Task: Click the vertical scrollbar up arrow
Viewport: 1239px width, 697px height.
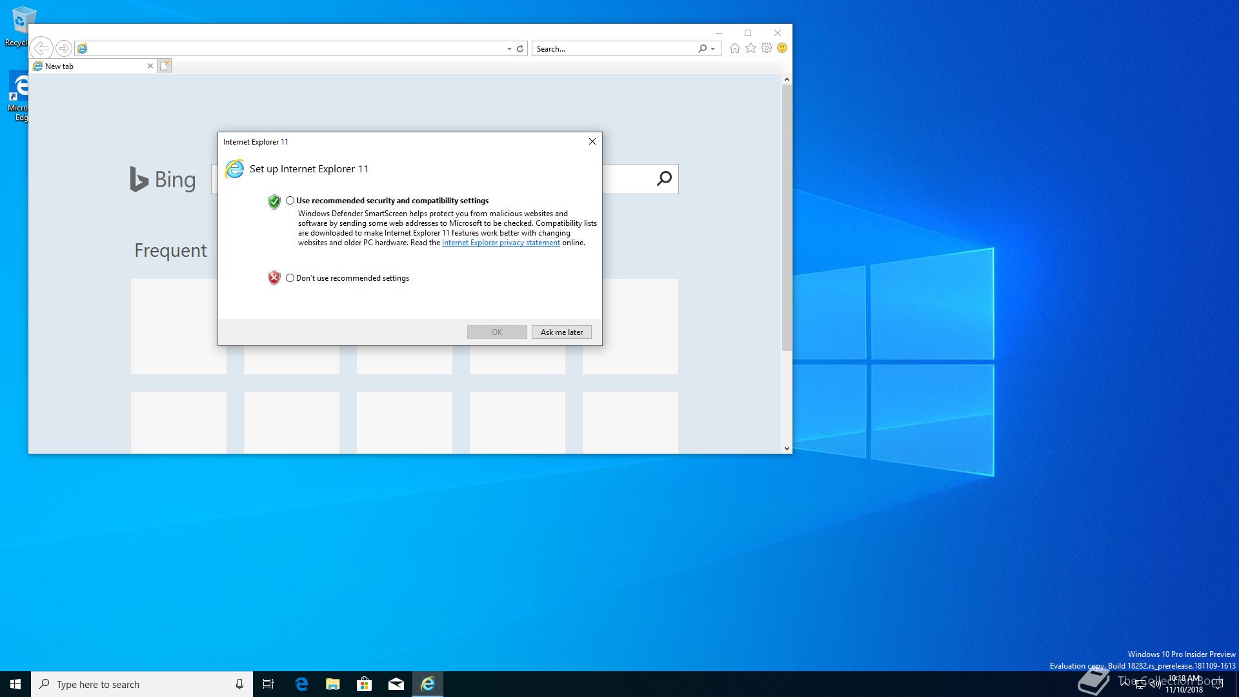Action: pos(787,79)
